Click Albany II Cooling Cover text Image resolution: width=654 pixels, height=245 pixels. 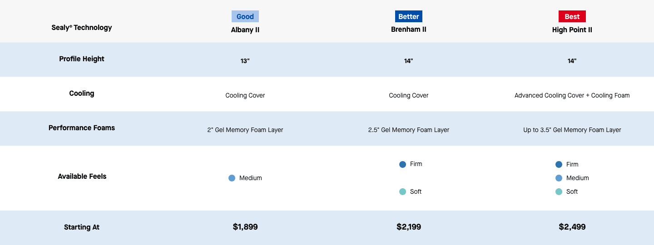[x=245, y=95]
